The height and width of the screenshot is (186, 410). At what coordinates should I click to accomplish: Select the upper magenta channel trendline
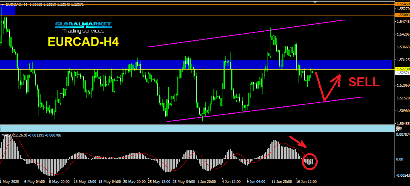[247, 33]
